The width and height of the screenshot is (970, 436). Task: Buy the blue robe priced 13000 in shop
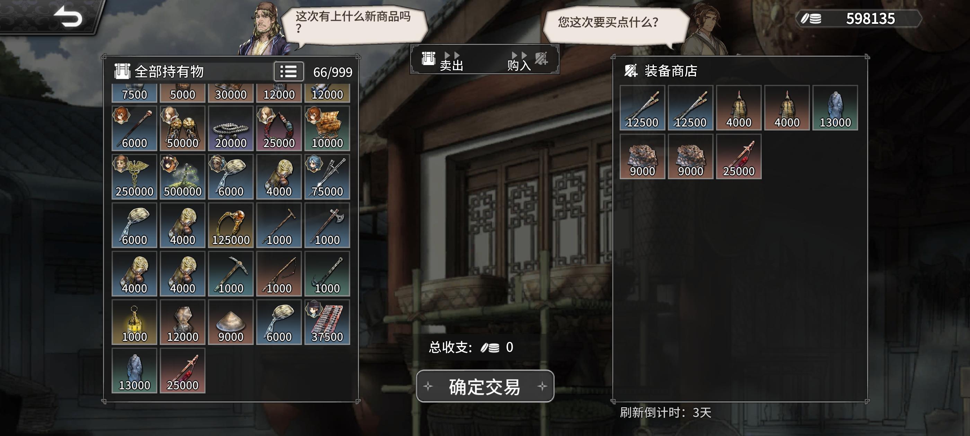pos(835,108)
